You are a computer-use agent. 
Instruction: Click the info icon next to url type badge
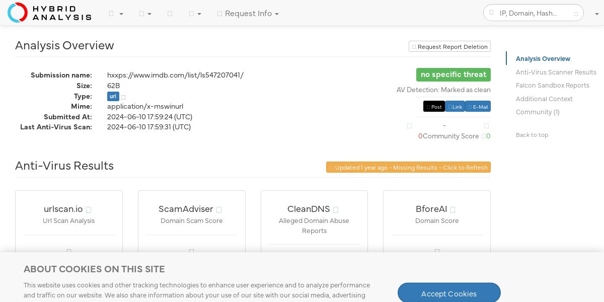point(123,97)
